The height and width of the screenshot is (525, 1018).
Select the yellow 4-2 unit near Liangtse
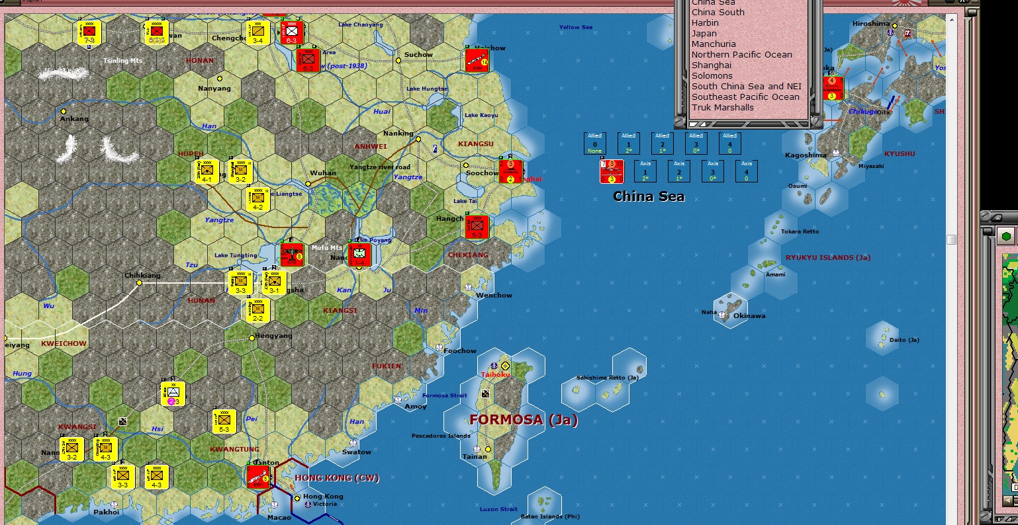coord(257,198)
